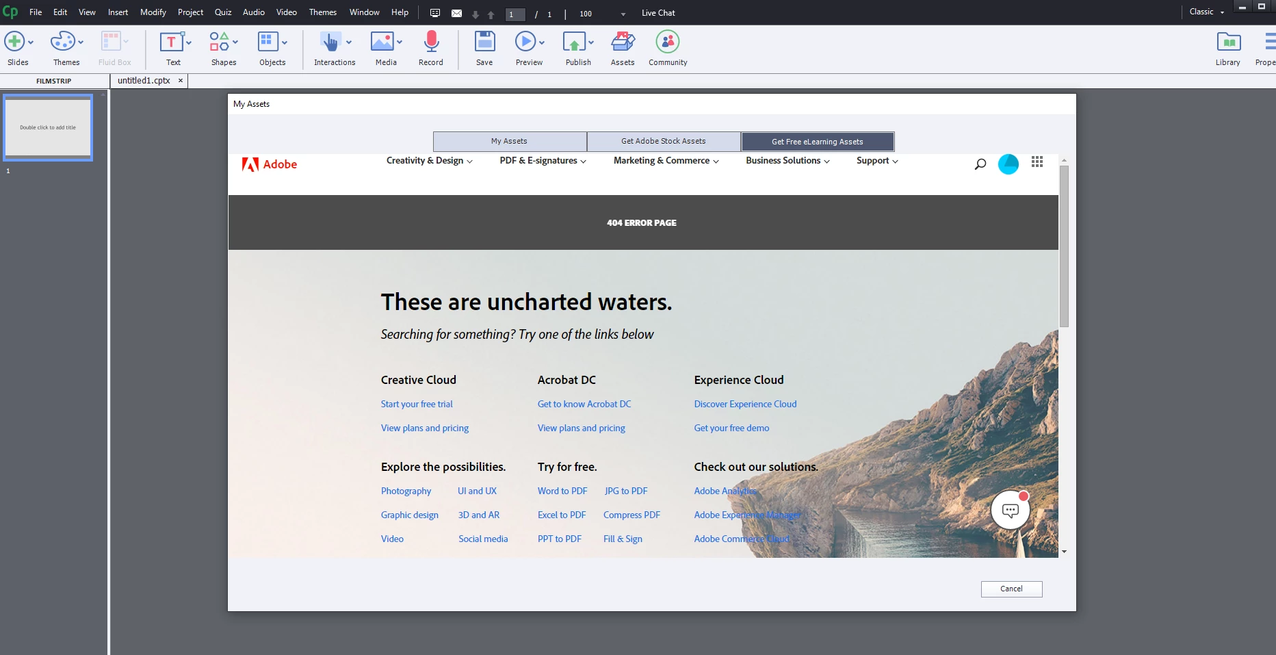Screen dimensions: 1276x655
Task: Open the Quiz menu
Action: click(x=223, y=12)
